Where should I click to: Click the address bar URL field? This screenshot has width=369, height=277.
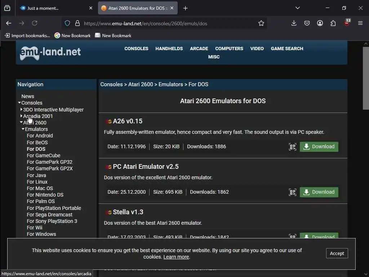click(165, 23)
